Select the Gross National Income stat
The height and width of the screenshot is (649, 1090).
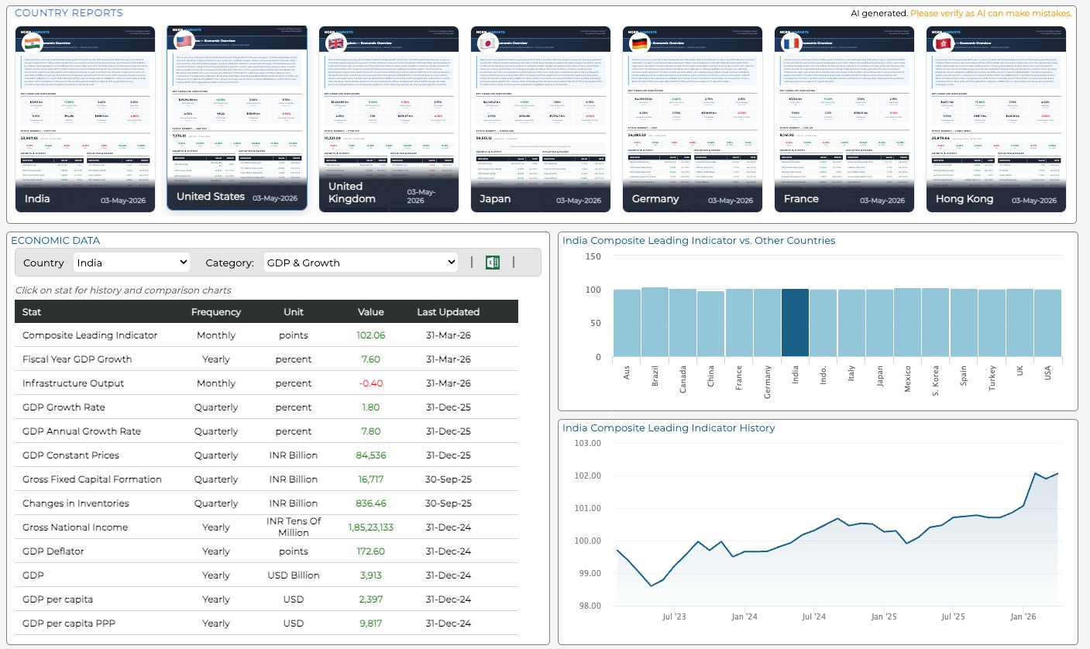point(266,527)
